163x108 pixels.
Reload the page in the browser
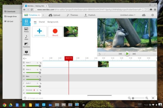pyautogui.click(x=32, y=10)
